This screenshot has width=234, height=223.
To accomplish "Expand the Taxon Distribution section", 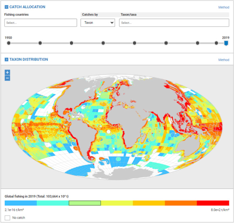I will [6, 59].
